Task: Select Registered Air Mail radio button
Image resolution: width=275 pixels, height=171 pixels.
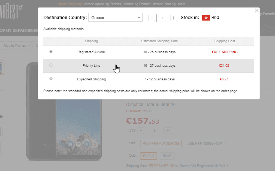Action: pos(51,52)
